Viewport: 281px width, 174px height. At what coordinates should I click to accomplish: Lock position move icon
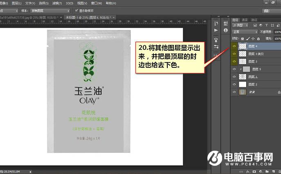tap(253, 38)
